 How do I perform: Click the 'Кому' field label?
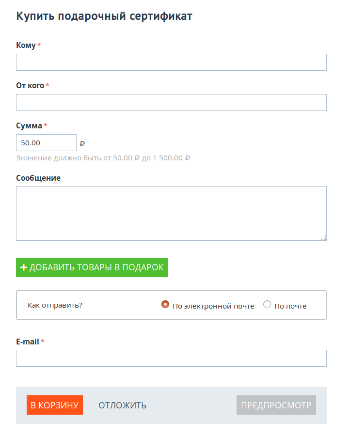click(x=26, y=45)
